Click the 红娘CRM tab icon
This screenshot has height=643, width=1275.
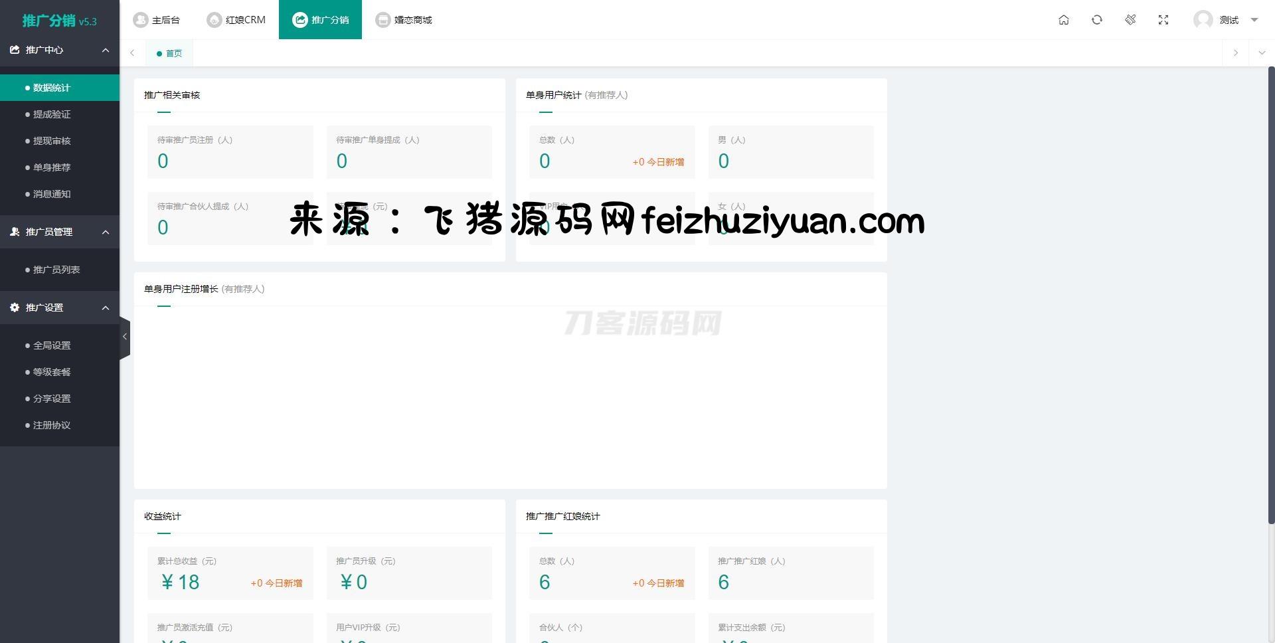(214, 20)
